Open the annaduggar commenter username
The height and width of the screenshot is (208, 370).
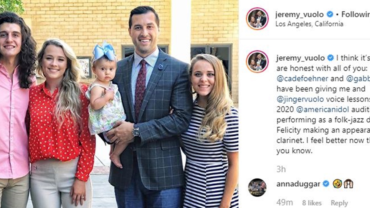(298, 184)
